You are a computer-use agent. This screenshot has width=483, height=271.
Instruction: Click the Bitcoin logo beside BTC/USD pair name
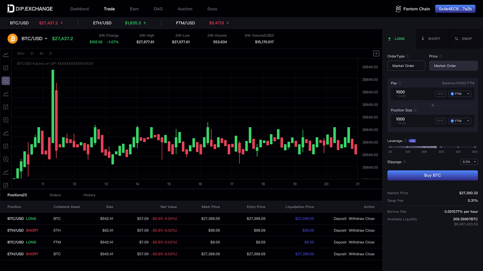[x=12, y=39]
